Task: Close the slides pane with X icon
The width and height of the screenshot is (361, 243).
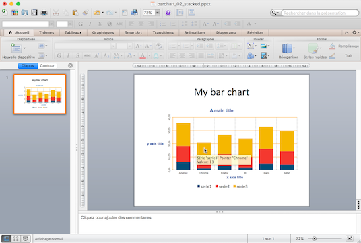Action: pyautogui.click(x=71, y=65)
